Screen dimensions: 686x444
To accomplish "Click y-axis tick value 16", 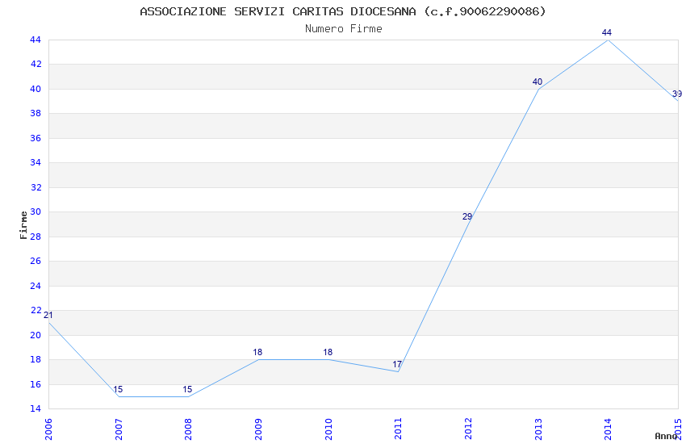I will [x=36, y=384].
